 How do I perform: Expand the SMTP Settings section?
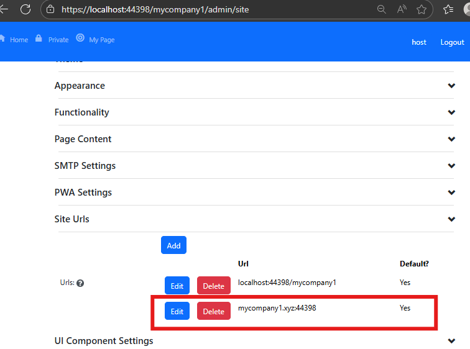pos(451,166)
